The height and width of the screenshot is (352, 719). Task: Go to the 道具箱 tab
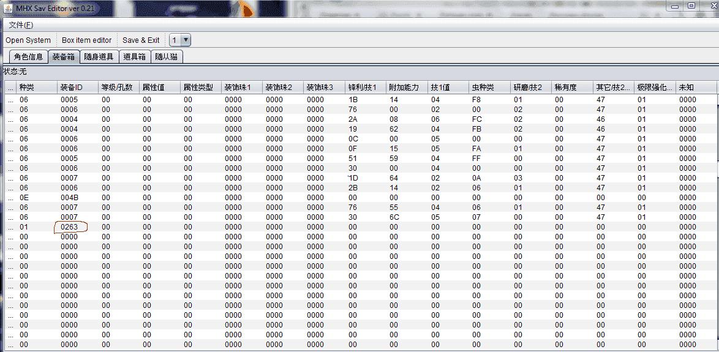point(134,57)
